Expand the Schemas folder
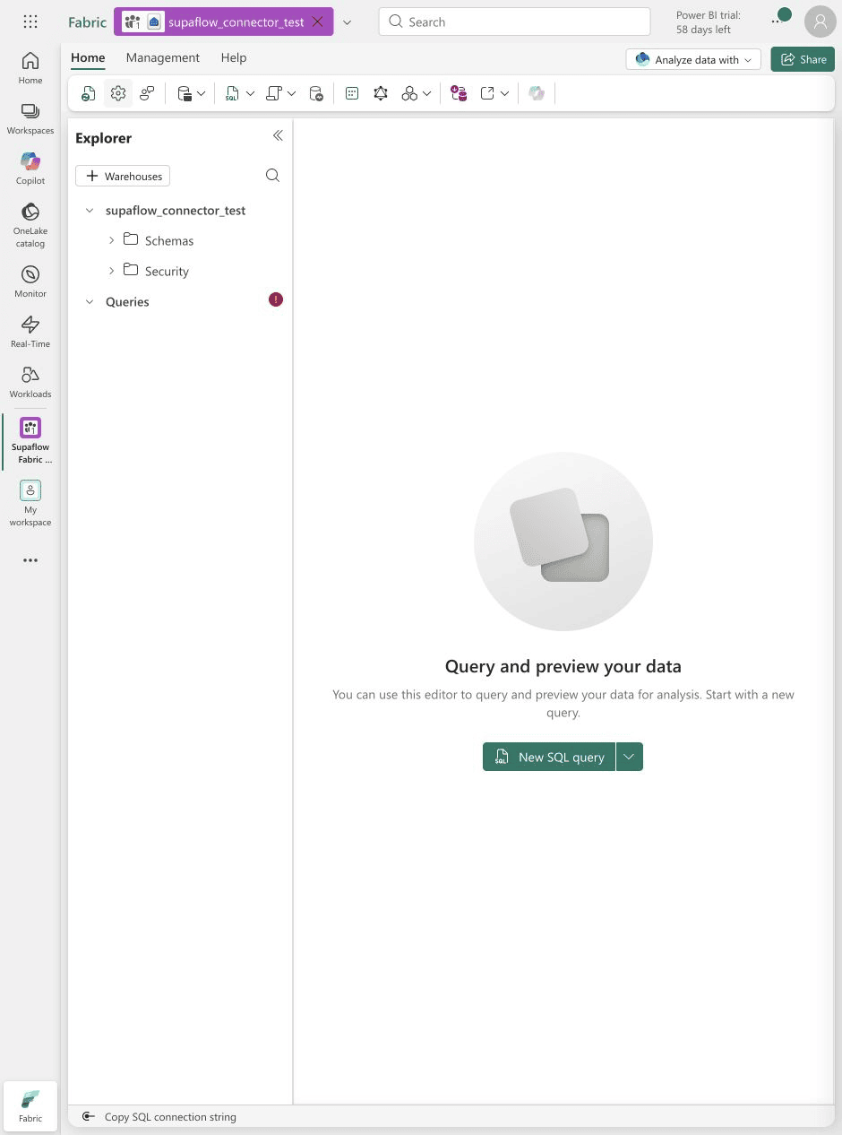Screen dimensions: 842x1135 (111, 240)
